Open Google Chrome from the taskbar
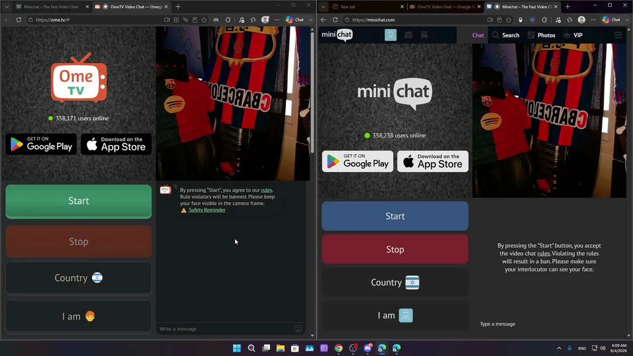This screenshot has width=633, height=356. (338, 348)
